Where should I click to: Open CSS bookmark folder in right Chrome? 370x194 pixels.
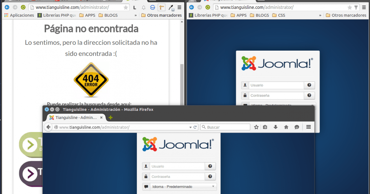point(279,15)
